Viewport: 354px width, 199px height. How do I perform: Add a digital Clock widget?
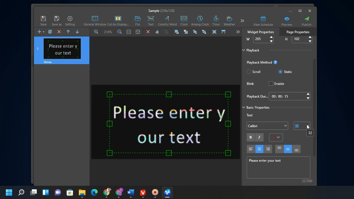(184, 21)
